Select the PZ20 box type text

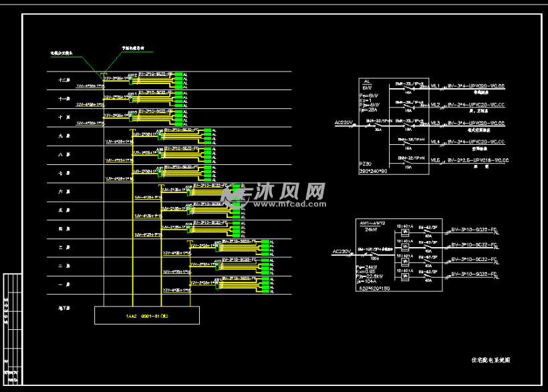365,164
